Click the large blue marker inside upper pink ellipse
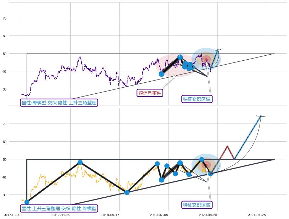Viewport: 289px width, 219px height. coord(161,74)
